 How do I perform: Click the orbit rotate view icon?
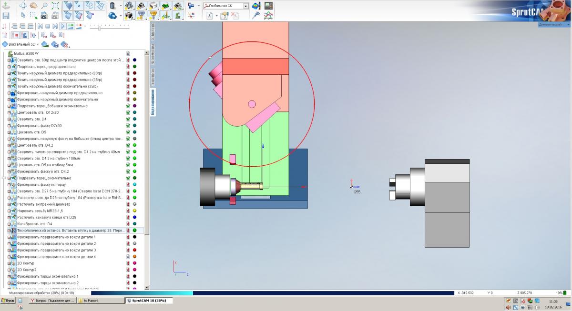23,6
